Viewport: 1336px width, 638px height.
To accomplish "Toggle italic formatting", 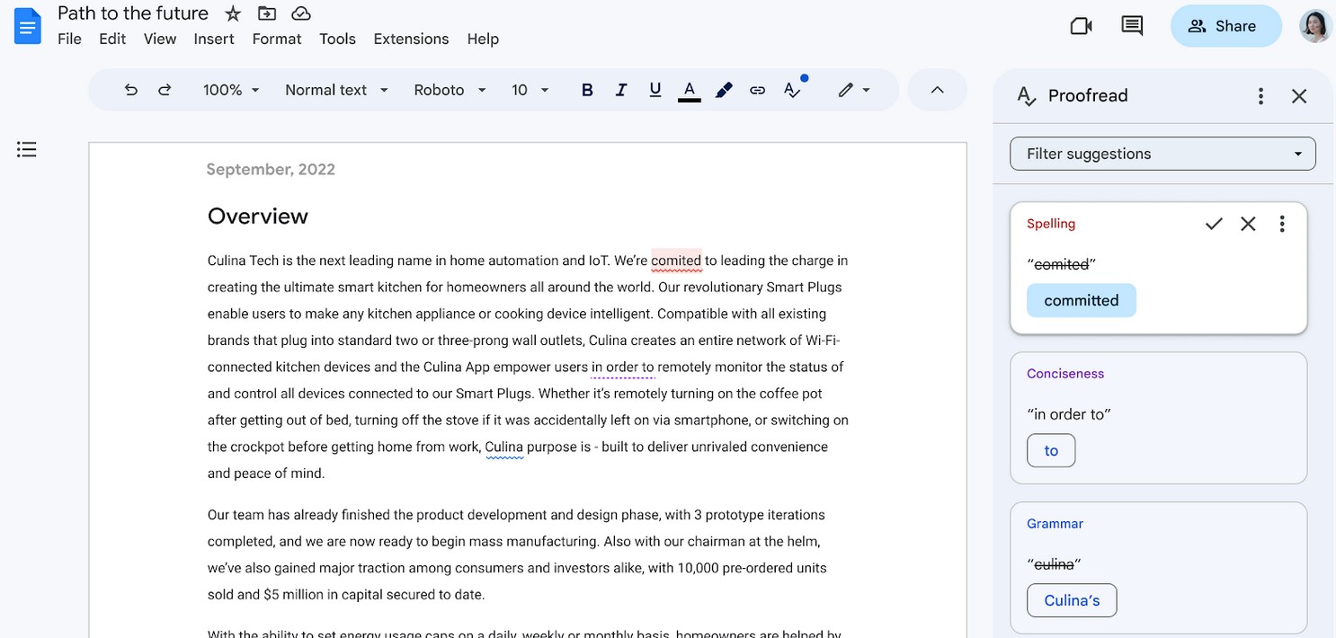I will click(x=621, y=90).
